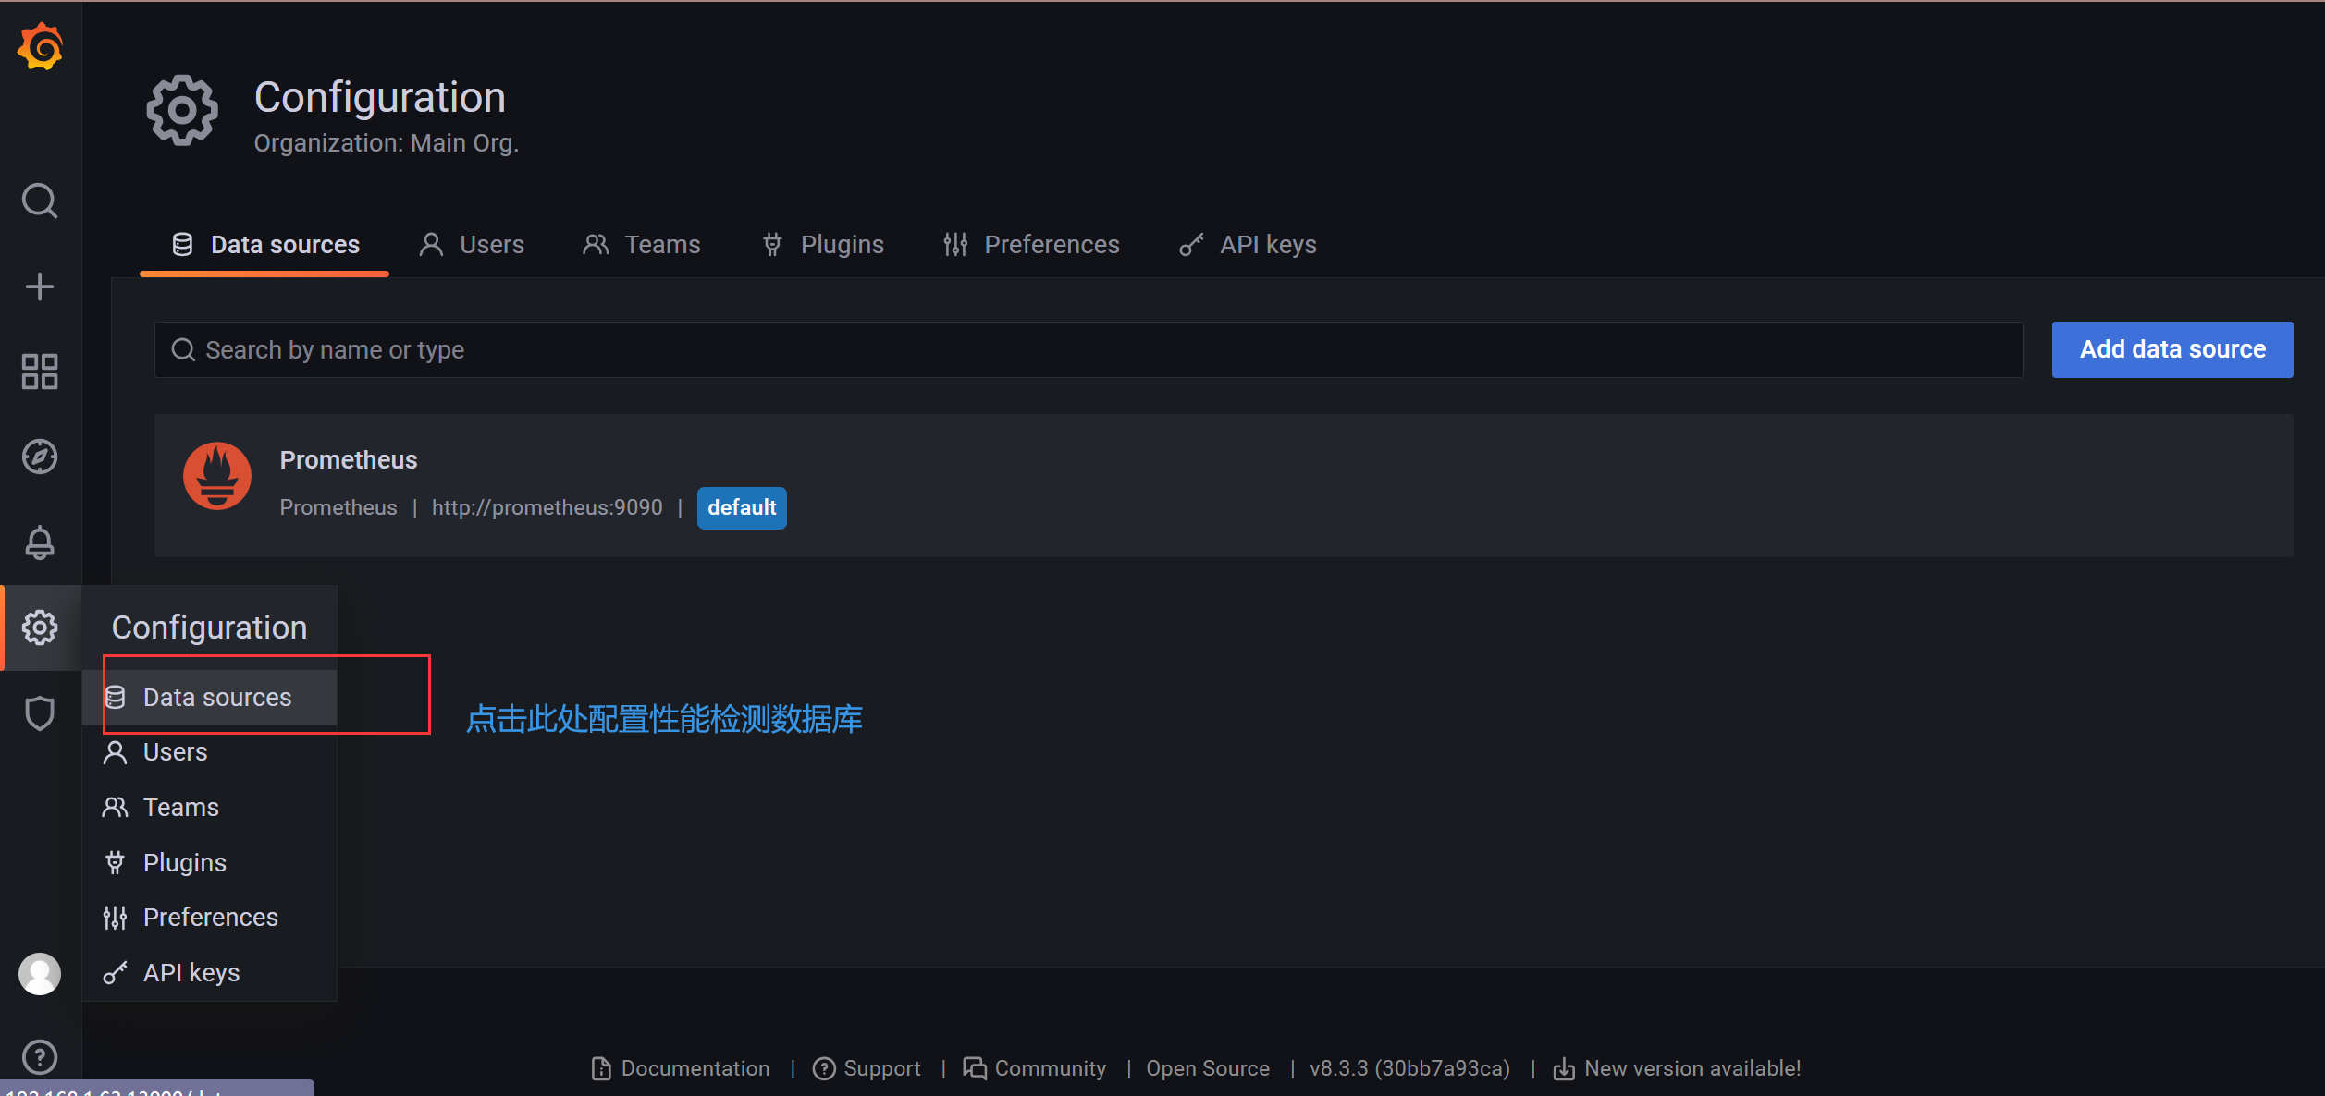Image resolution: width=2325 pixels, height=1096 pixels.
Task: Open the Explore compass icon
Action: [40, 457]
